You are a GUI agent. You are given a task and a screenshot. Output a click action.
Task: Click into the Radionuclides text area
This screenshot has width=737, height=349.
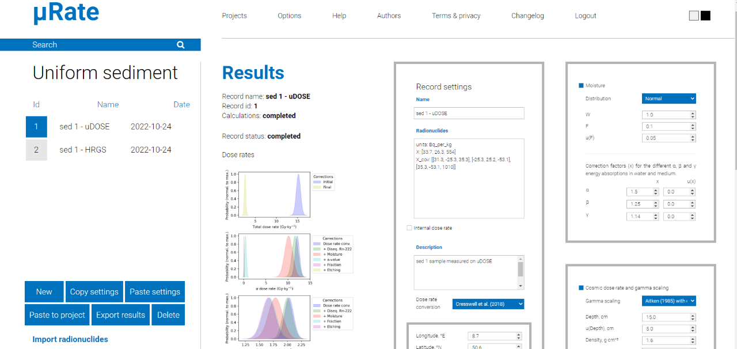(x=469, y=179)
